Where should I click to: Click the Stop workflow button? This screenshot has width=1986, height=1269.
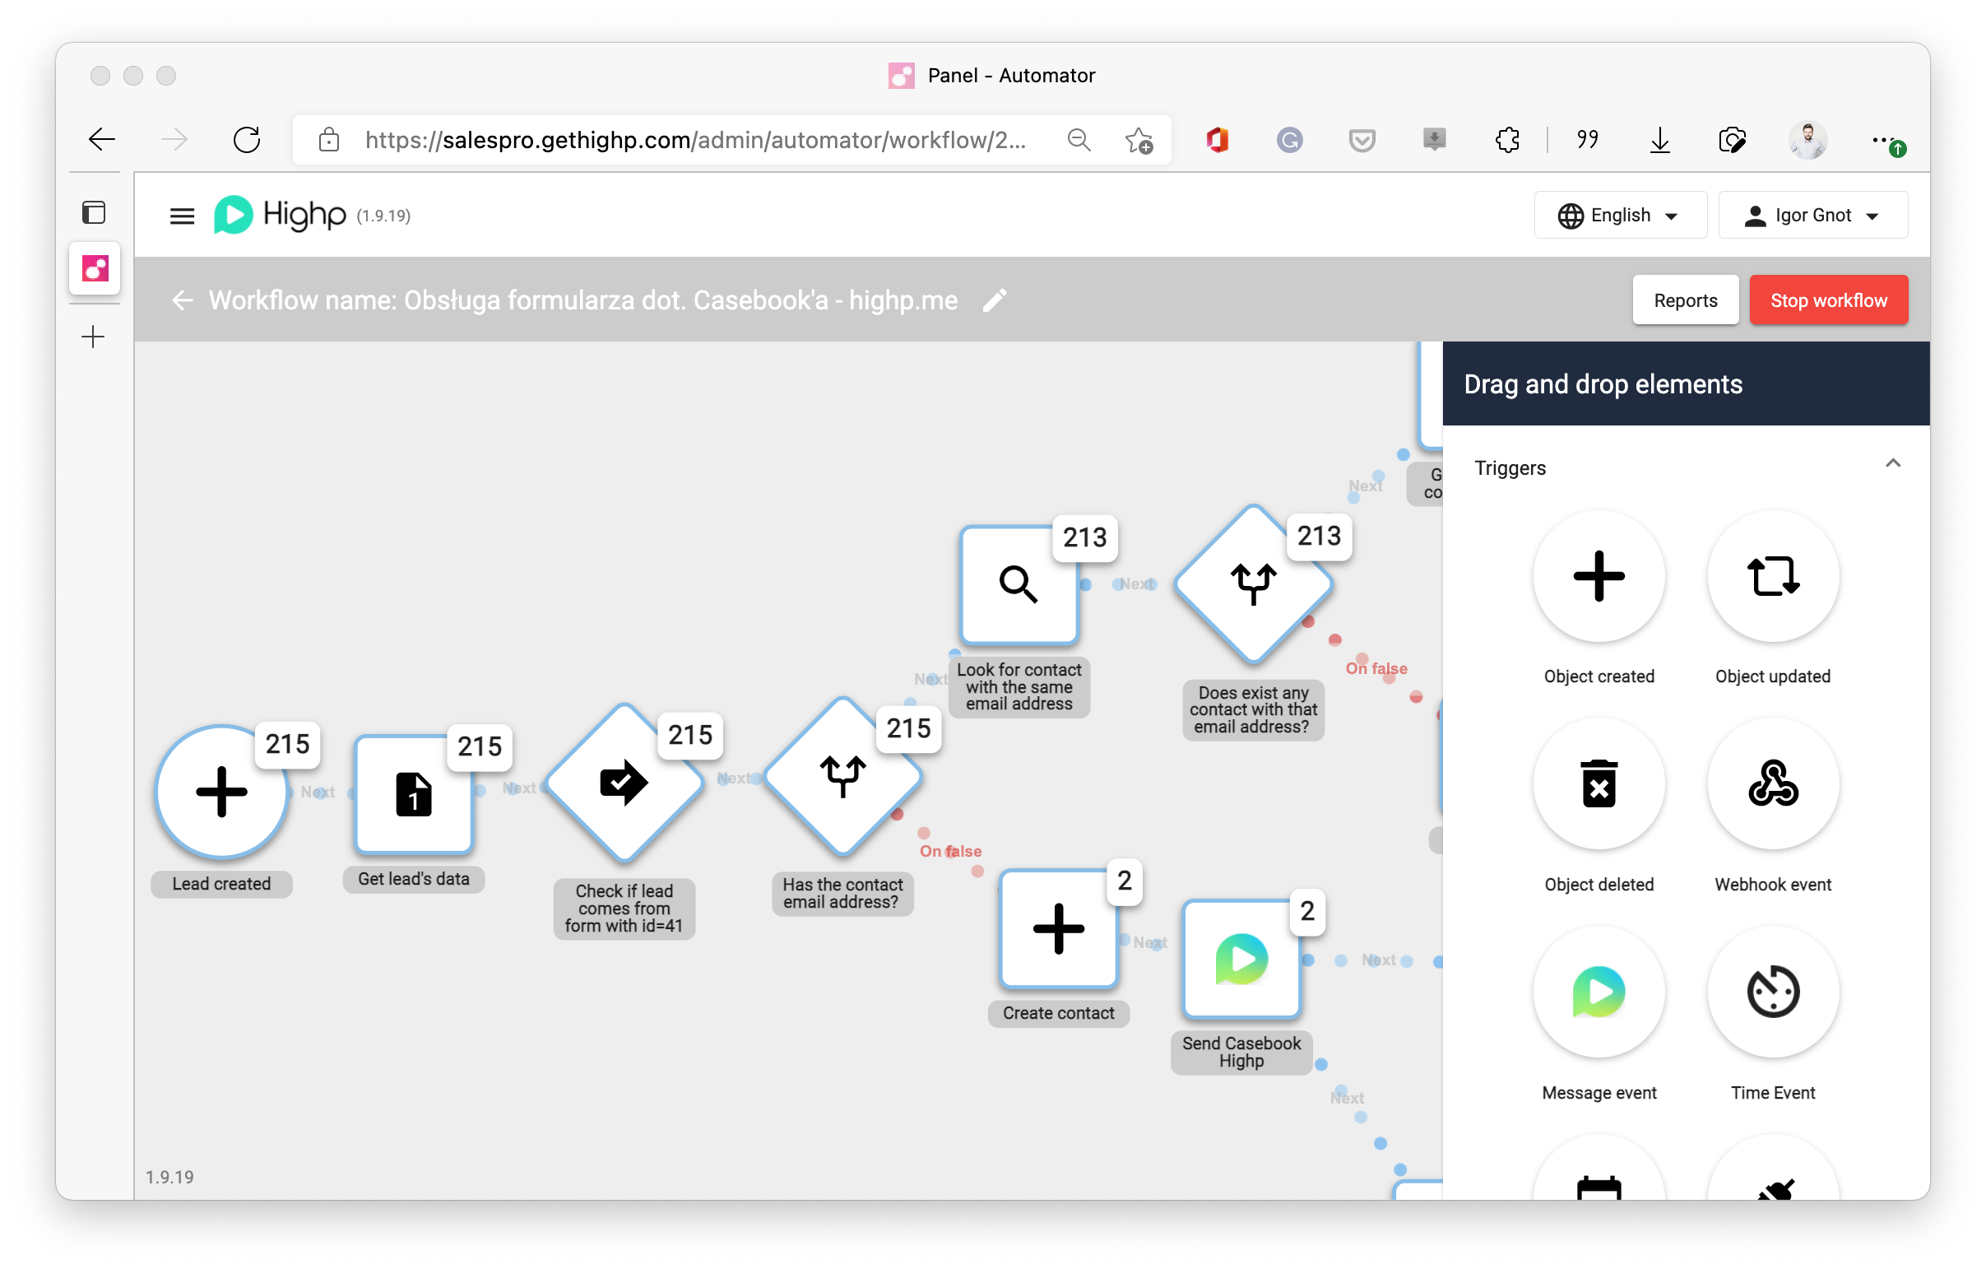pos(1828,300)
